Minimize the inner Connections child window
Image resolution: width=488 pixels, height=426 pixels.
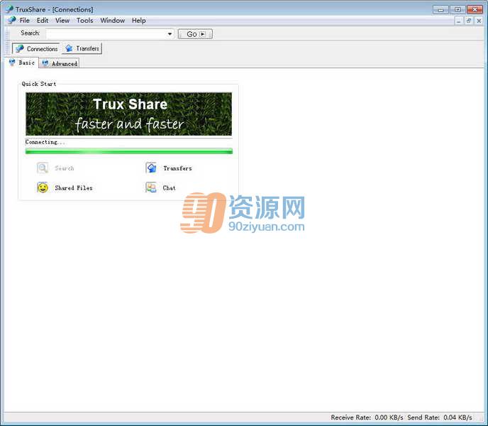point(458,21)
